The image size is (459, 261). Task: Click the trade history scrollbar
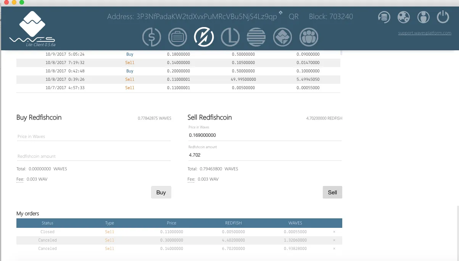[x=341, y=53]
